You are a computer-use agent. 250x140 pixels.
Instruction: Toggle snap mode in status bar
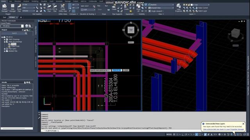[177, 135]
